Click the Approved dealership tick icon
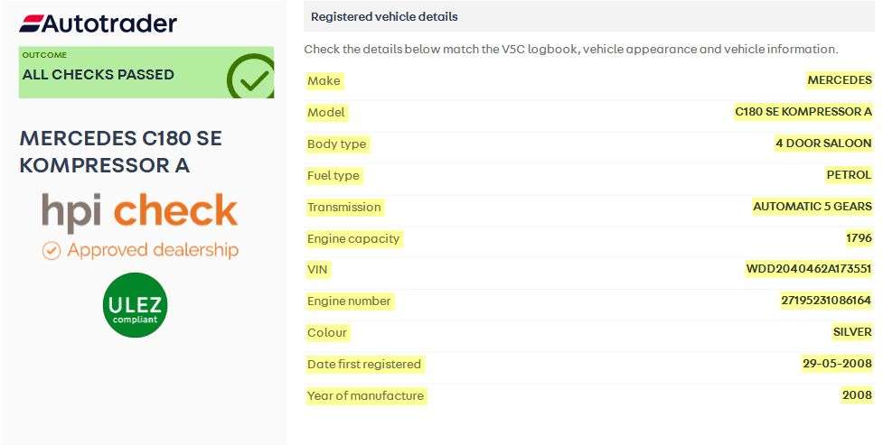Image resolution: width=883 pixels, height=445 pixels. [x=52, y=250]
